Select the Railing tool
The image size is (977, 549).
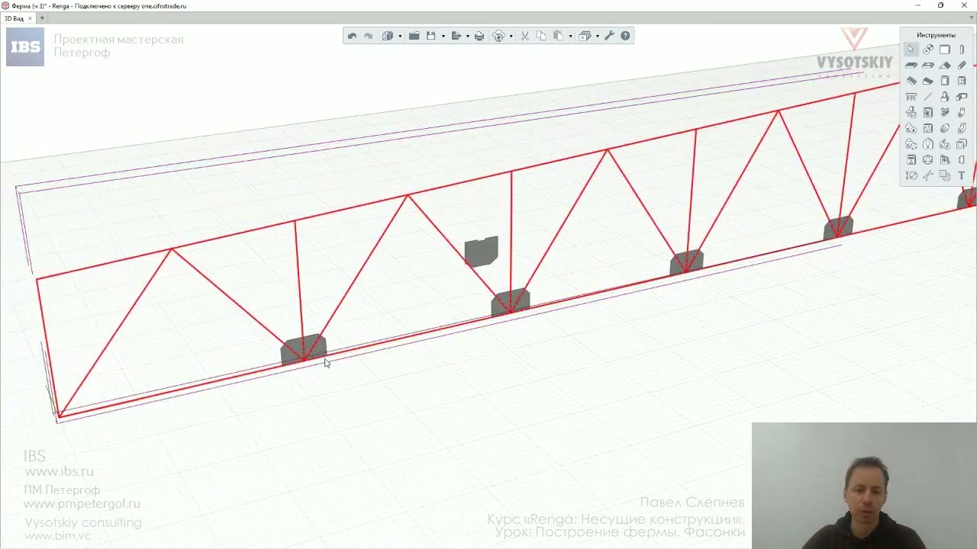[911, 97]
